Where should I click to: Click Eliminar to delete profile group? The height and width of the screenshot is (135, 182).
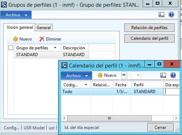[50, 39]
